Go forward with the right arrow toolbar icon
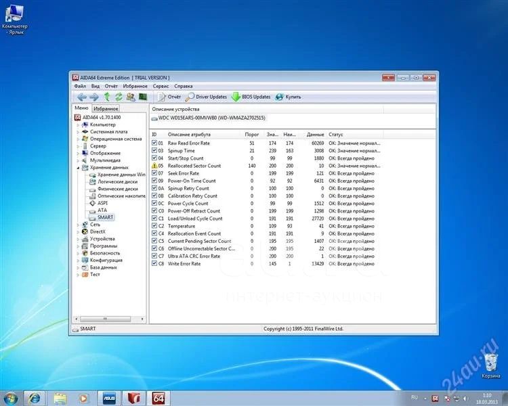Screen dimensions: 508x406 point(94,97)
